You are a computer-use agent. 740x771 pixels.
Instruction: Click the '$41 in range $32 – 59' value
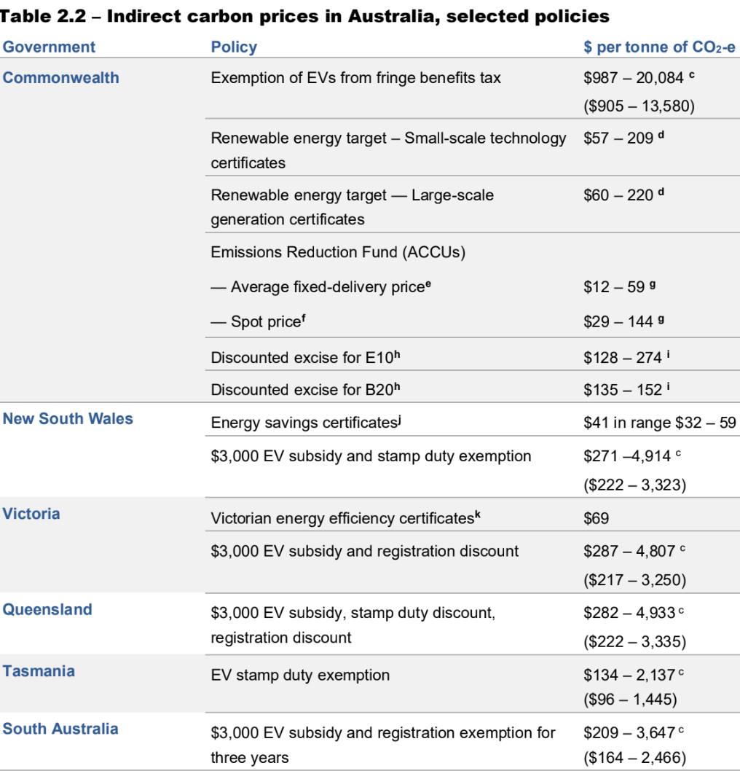pos(659,423)
